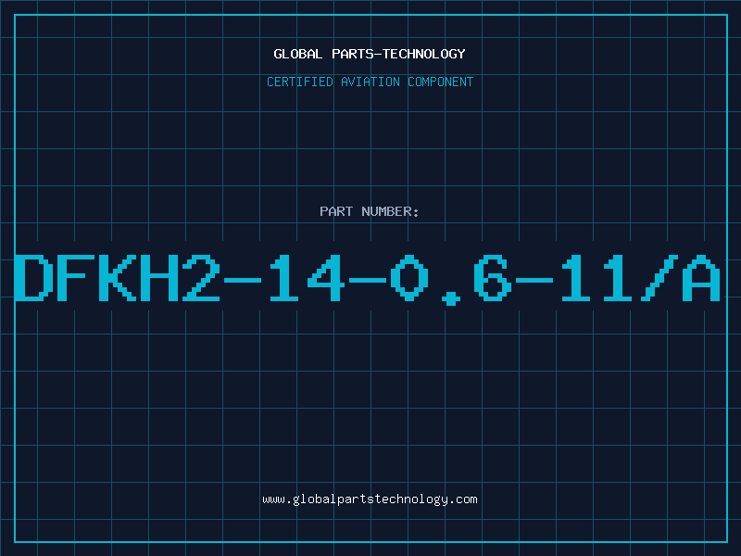Click the 'GLOBAL PARTS-TECHNOLOGY' heading

pyautogui.click(x=370, y=54)
